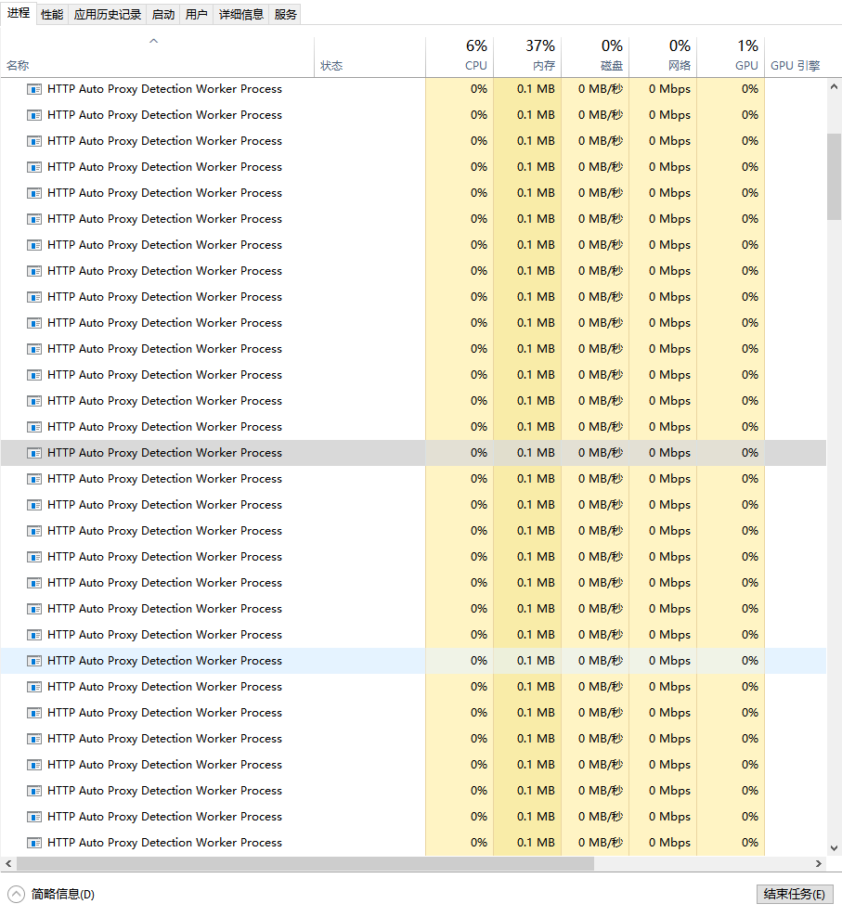Switch to the 性能 tab
Viewport: 842px width, 917px height.
coord(51,13)
